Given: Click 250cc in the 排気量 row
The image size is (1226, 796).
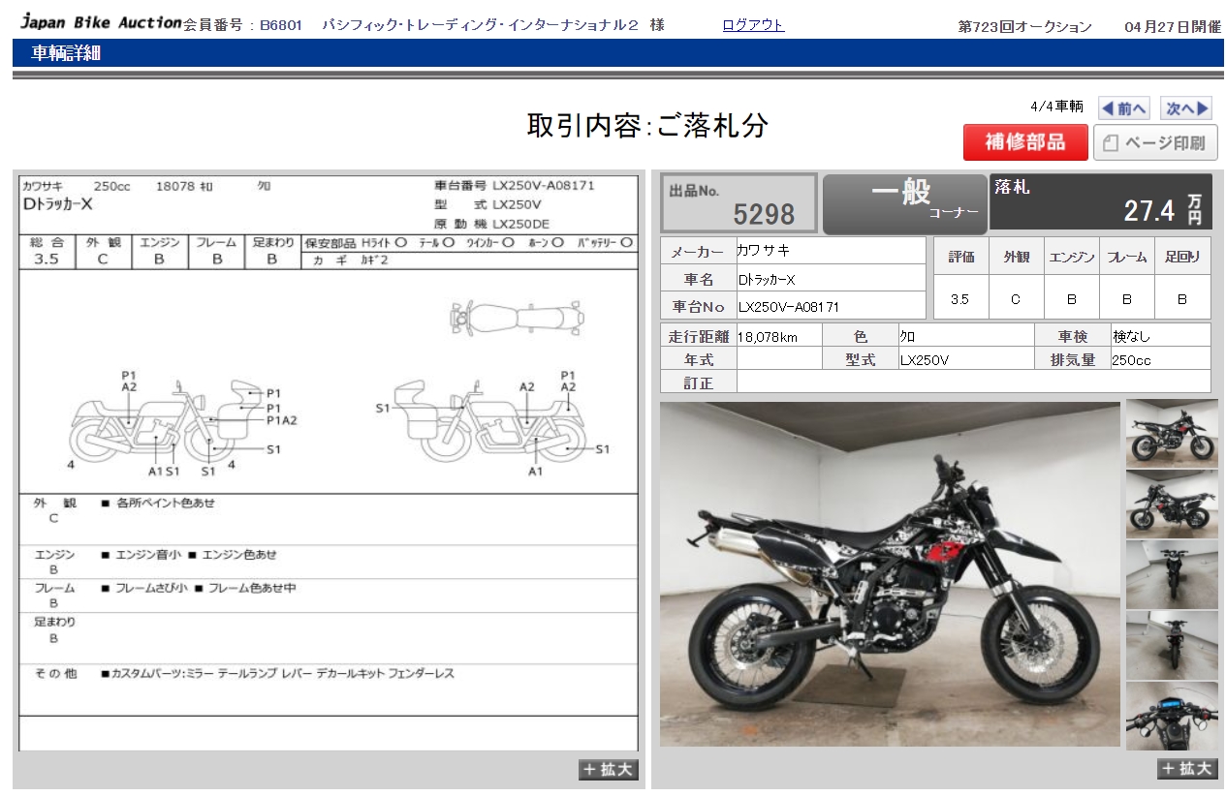Looking at the screenshot, I should (x=1131, y=360).
